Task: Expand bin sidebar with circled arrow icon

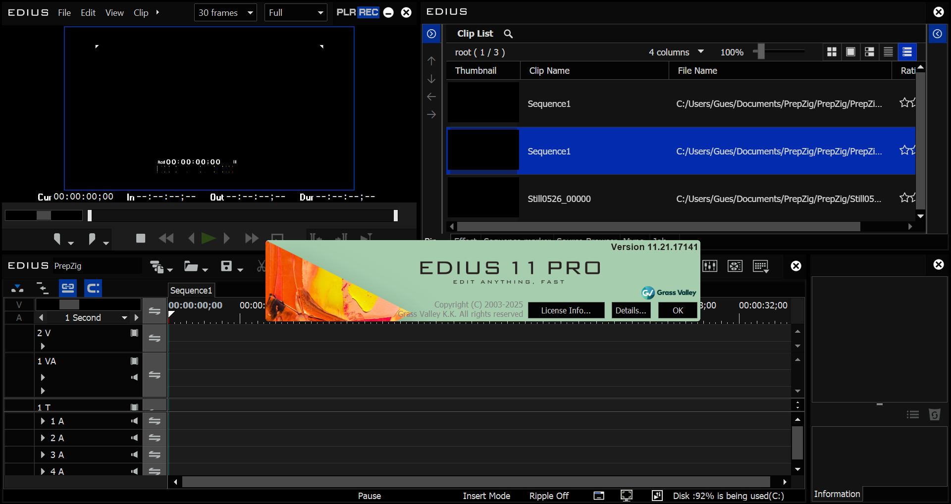Action: coord(431,34)
